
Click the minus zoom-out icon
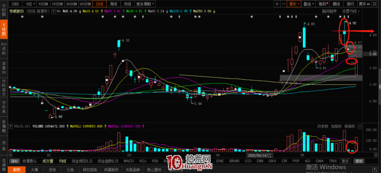click(x=284, y=4)
